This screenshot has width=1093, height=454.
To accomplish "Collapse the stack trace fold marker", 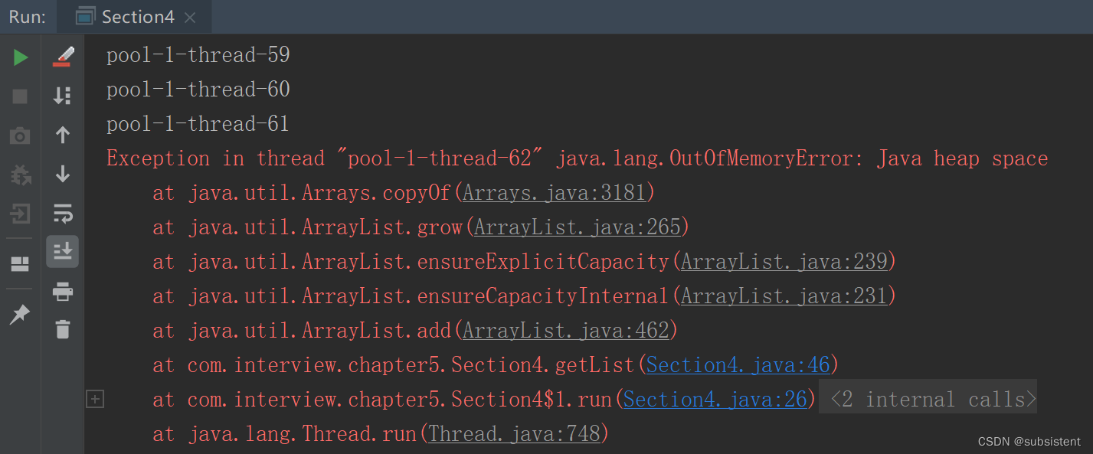I will [95, 398].
